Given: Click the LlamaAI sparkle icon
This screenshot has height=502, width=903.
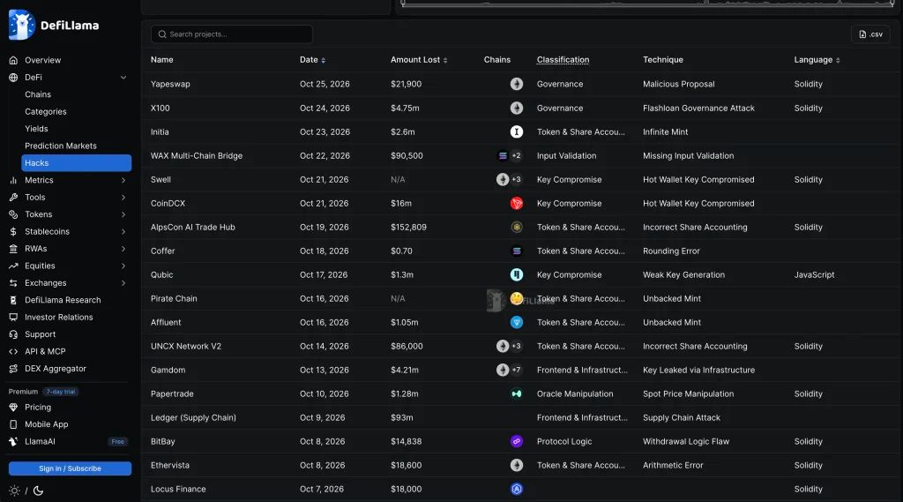Looking at the screenshot, I should point(13,441).
